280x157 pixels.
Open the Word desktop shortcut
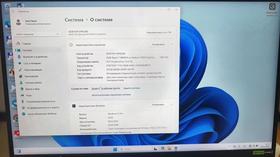[21, 5]
